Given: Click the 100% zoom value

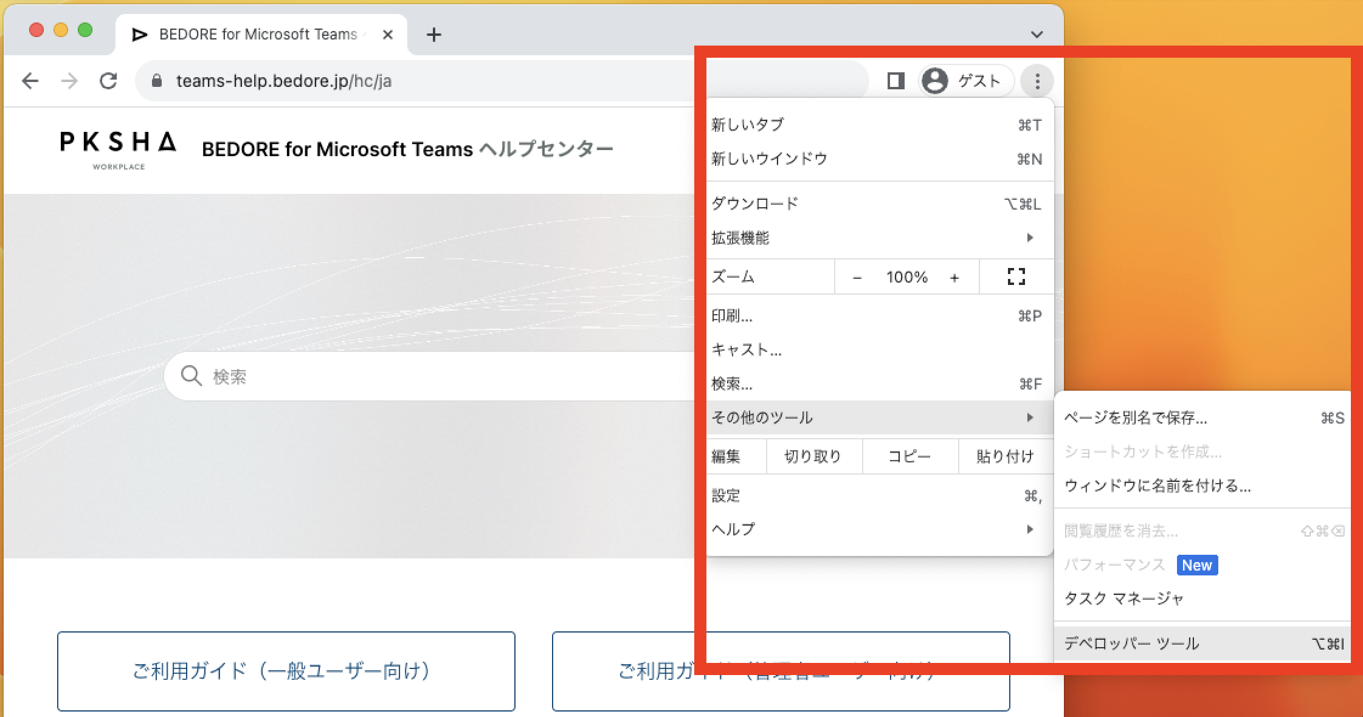Looking at the screenshot, I should 906,278.
